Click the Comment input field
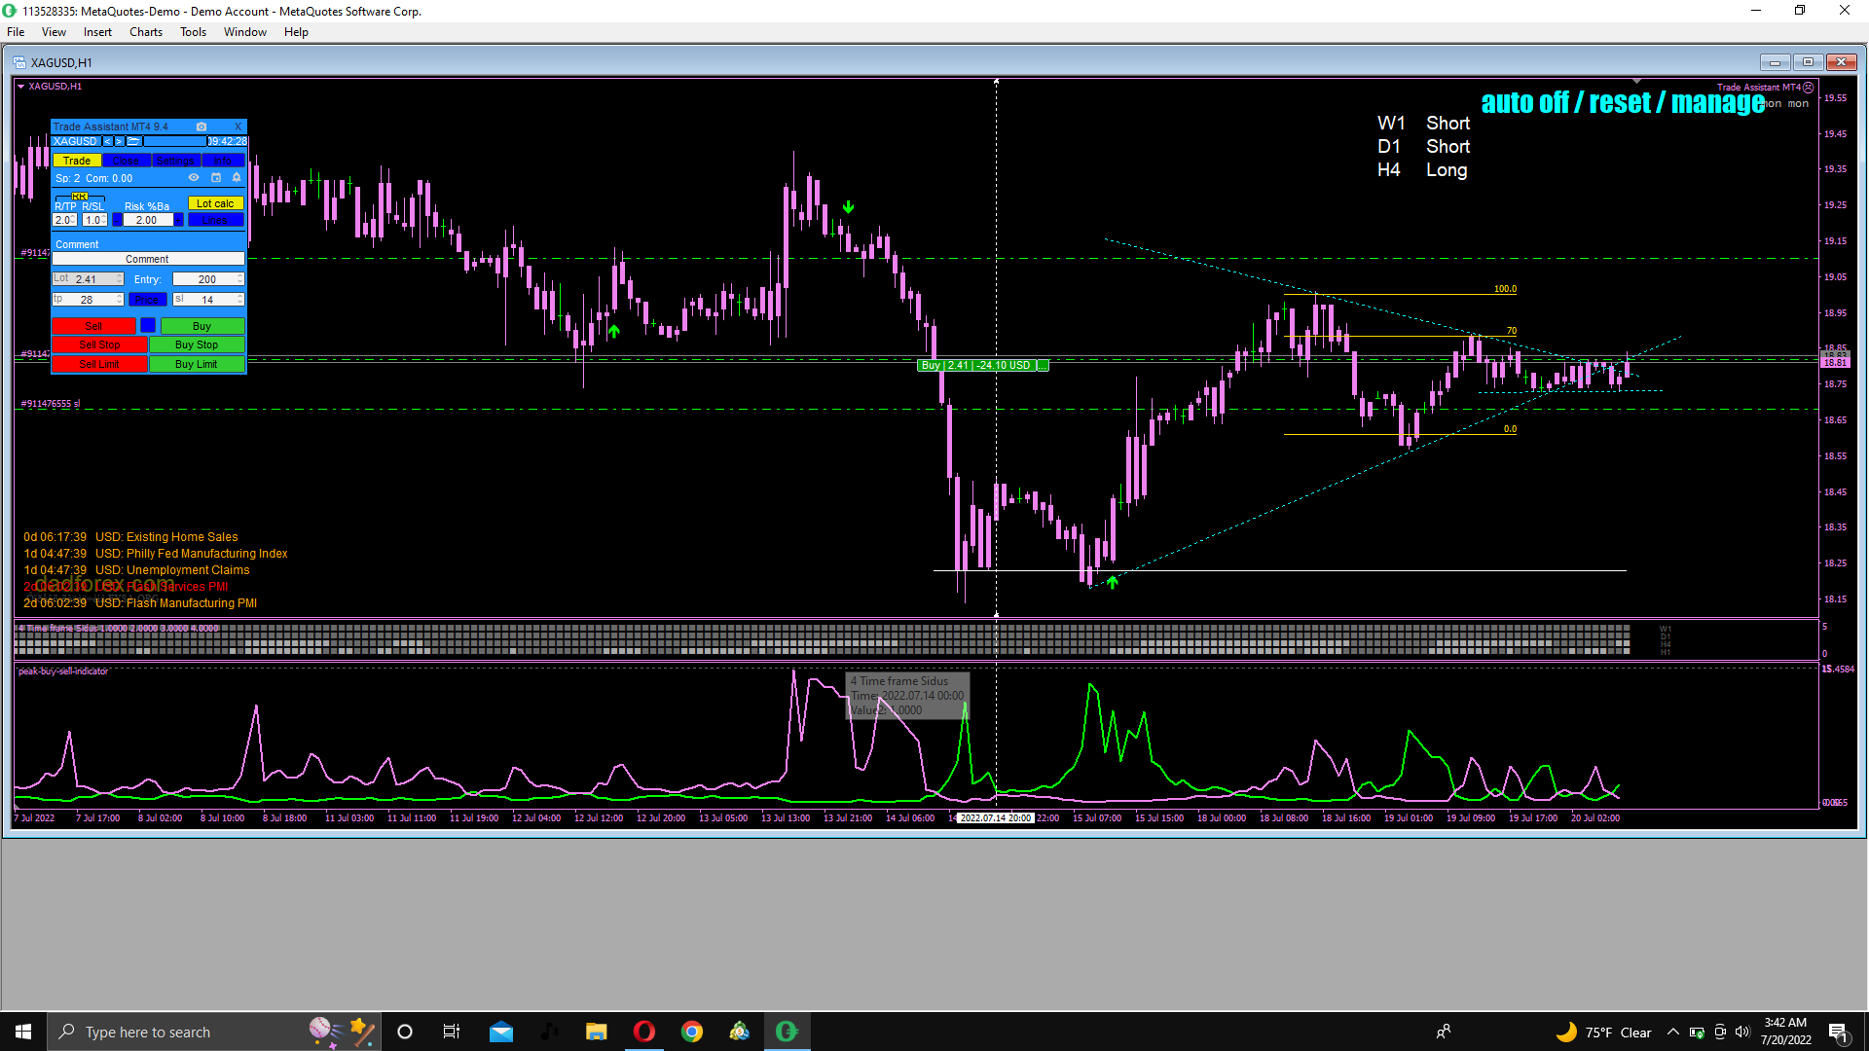Image resolution: width=1869 pixels, height=1051 pixels. click(x=148, y=259)
